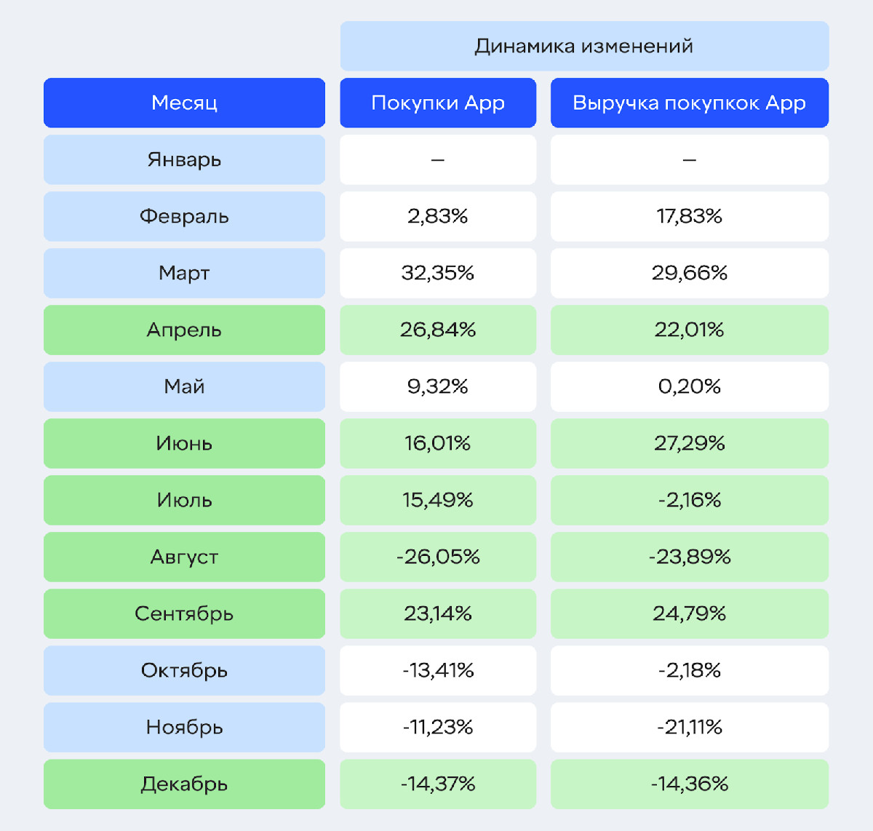Select the green Апрель row label
The width and height of the screenshot is (873, 831).
coord(184,330)
